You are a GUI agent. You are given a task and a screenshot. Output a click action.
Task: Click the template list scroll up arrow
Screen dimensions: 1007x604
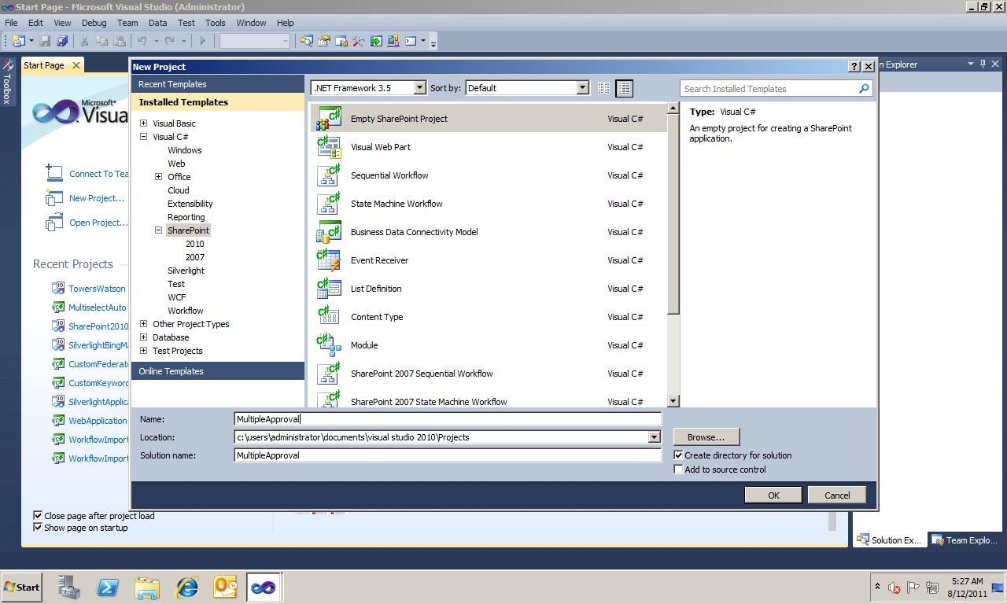tap(673, 109)
